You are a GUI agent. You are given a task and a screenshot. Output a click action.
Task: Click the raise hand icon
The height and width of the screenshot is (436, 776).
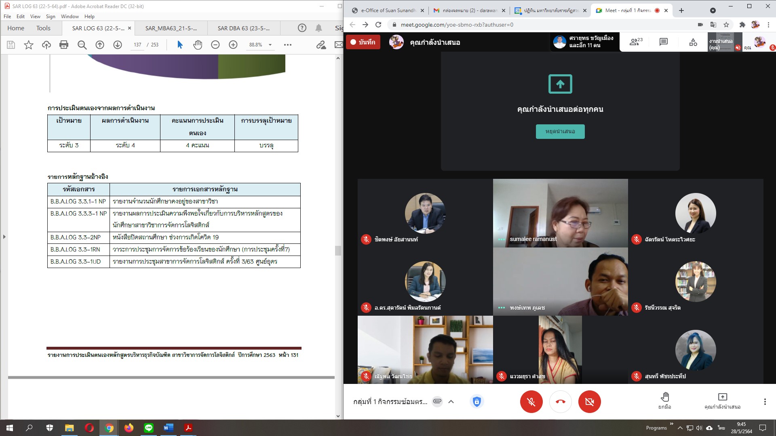pos(665,397)
